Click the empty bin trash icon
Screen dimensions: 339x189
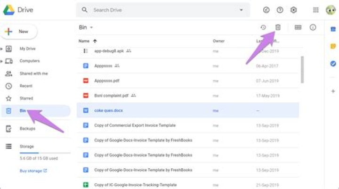[278, 27]
